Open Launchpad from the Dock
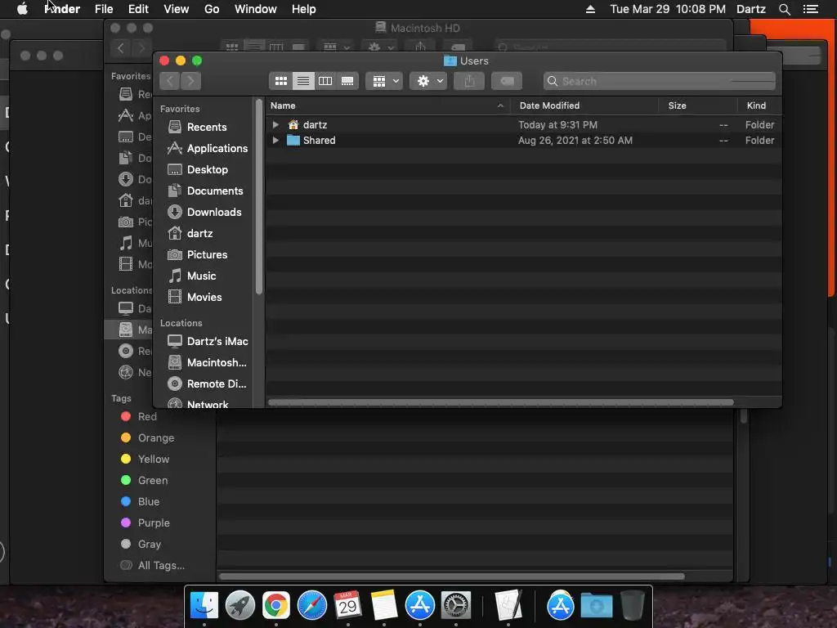837x628 pixels. [x=240, y=606]
